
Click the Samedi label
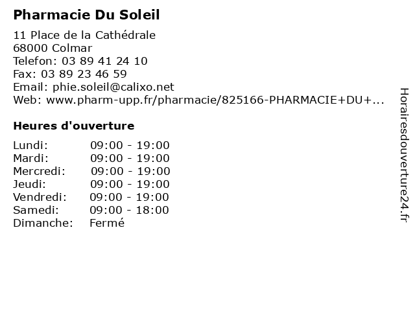click(x=36, y=210)
